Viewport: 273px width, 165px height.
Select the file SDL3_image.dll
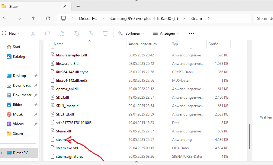pos(68,106)
